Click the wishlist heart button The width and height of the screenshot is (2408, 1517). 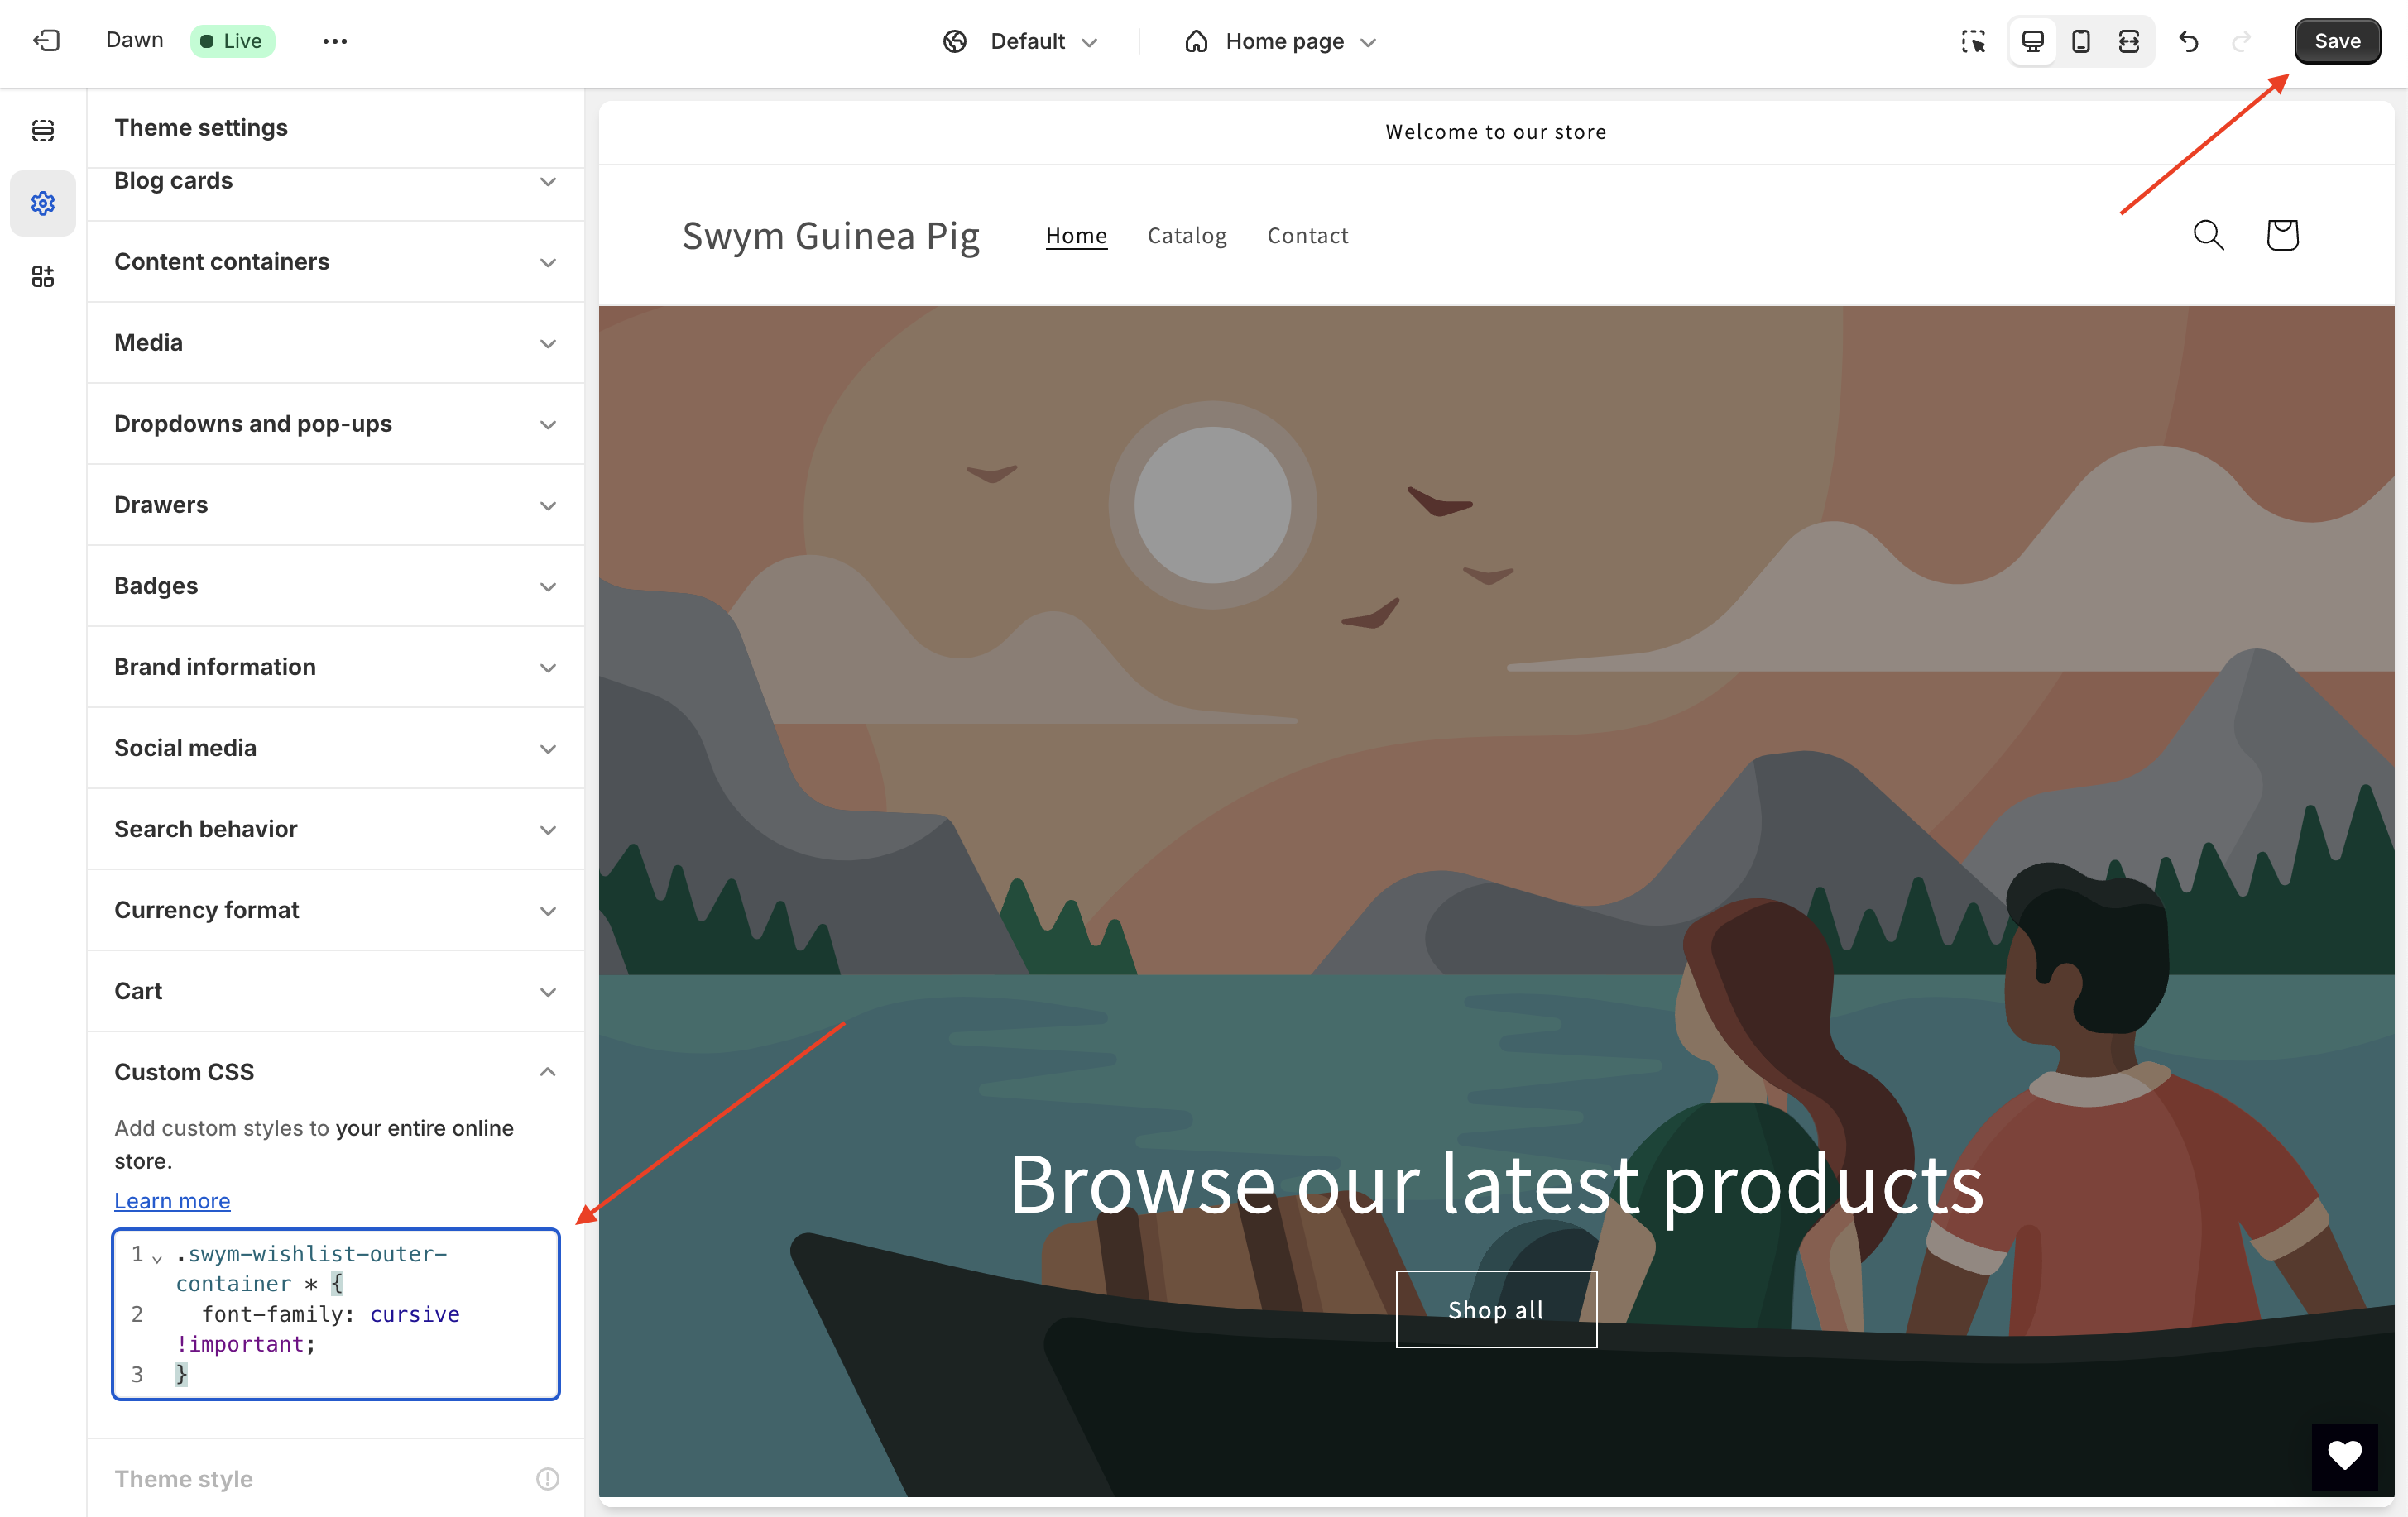[2344, 1456]
